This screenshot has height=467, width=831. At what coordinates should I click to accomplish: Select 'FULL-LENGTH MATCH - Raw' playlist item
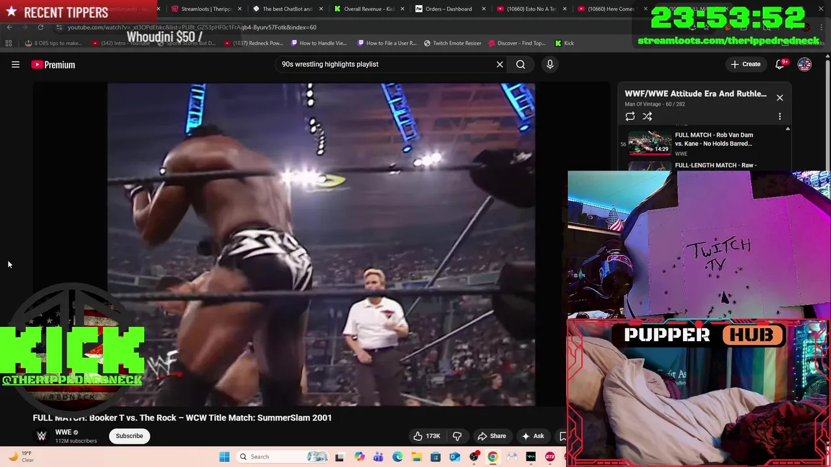[715, 165]
